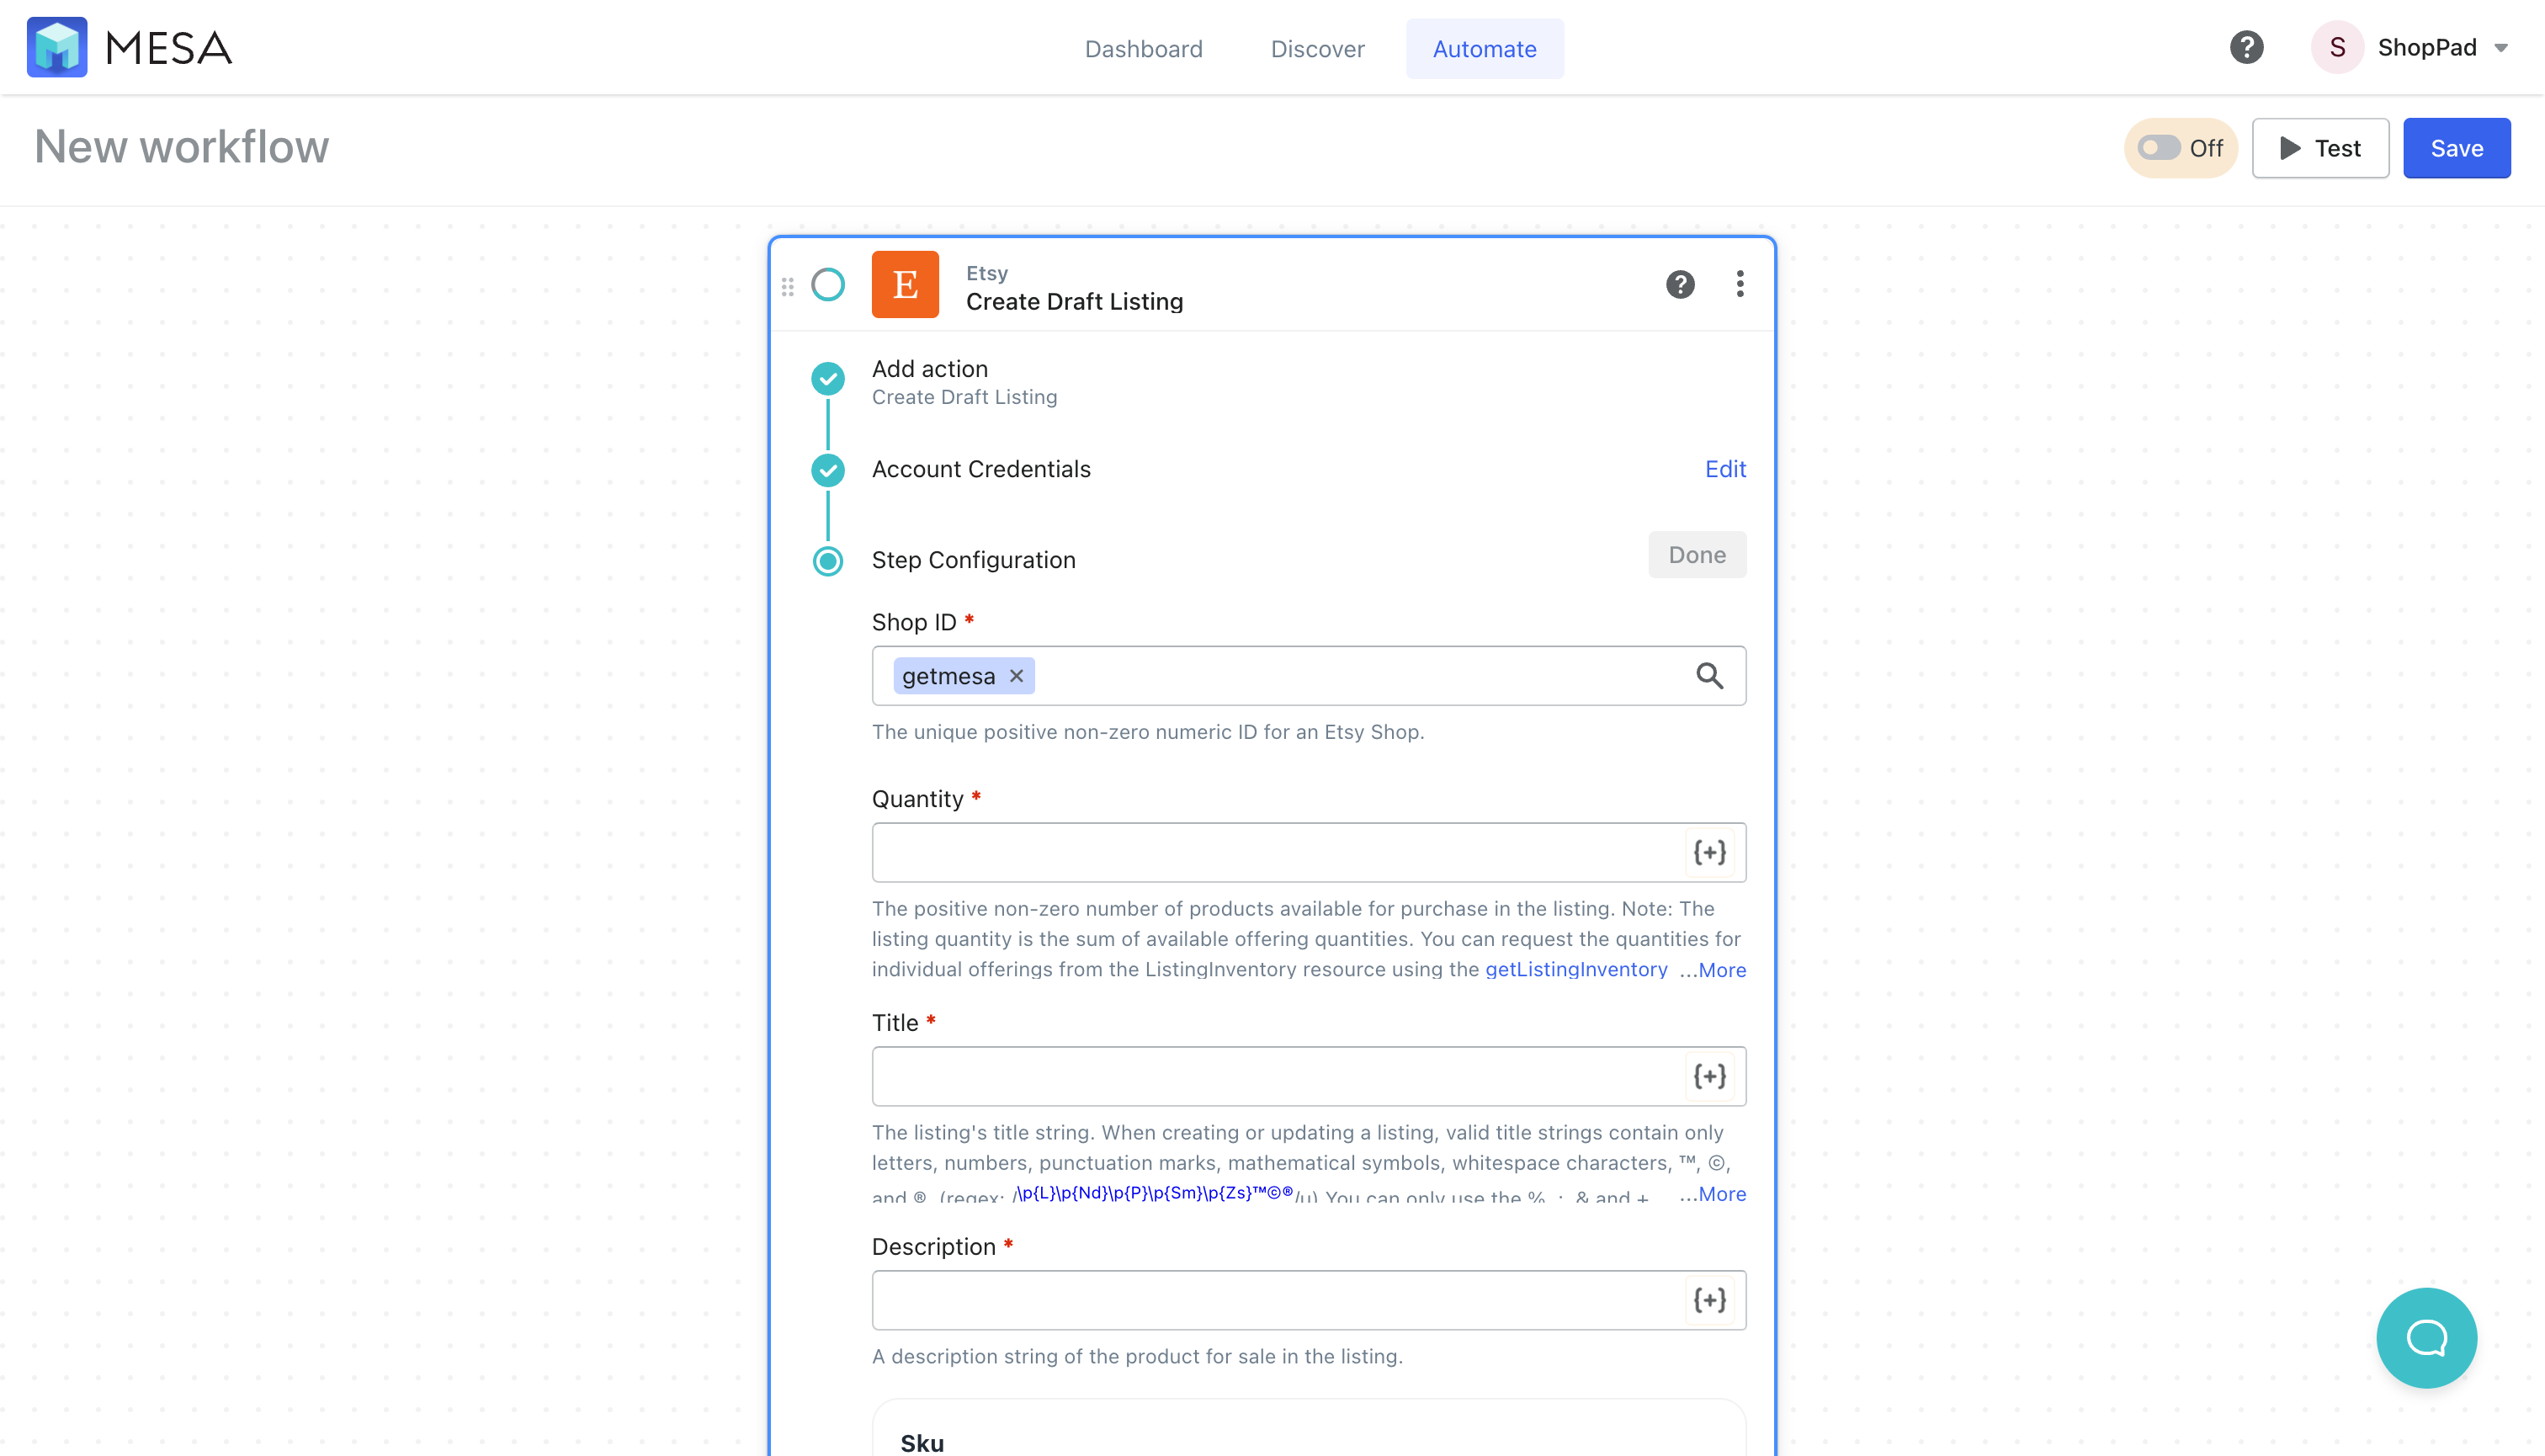
Task: Grab the Etsy step drag handle
Action: [788, 286]
